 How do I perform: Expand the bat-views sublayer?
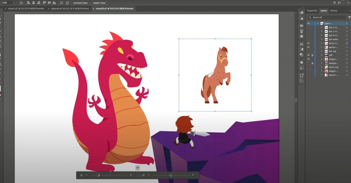coord(322,39)
